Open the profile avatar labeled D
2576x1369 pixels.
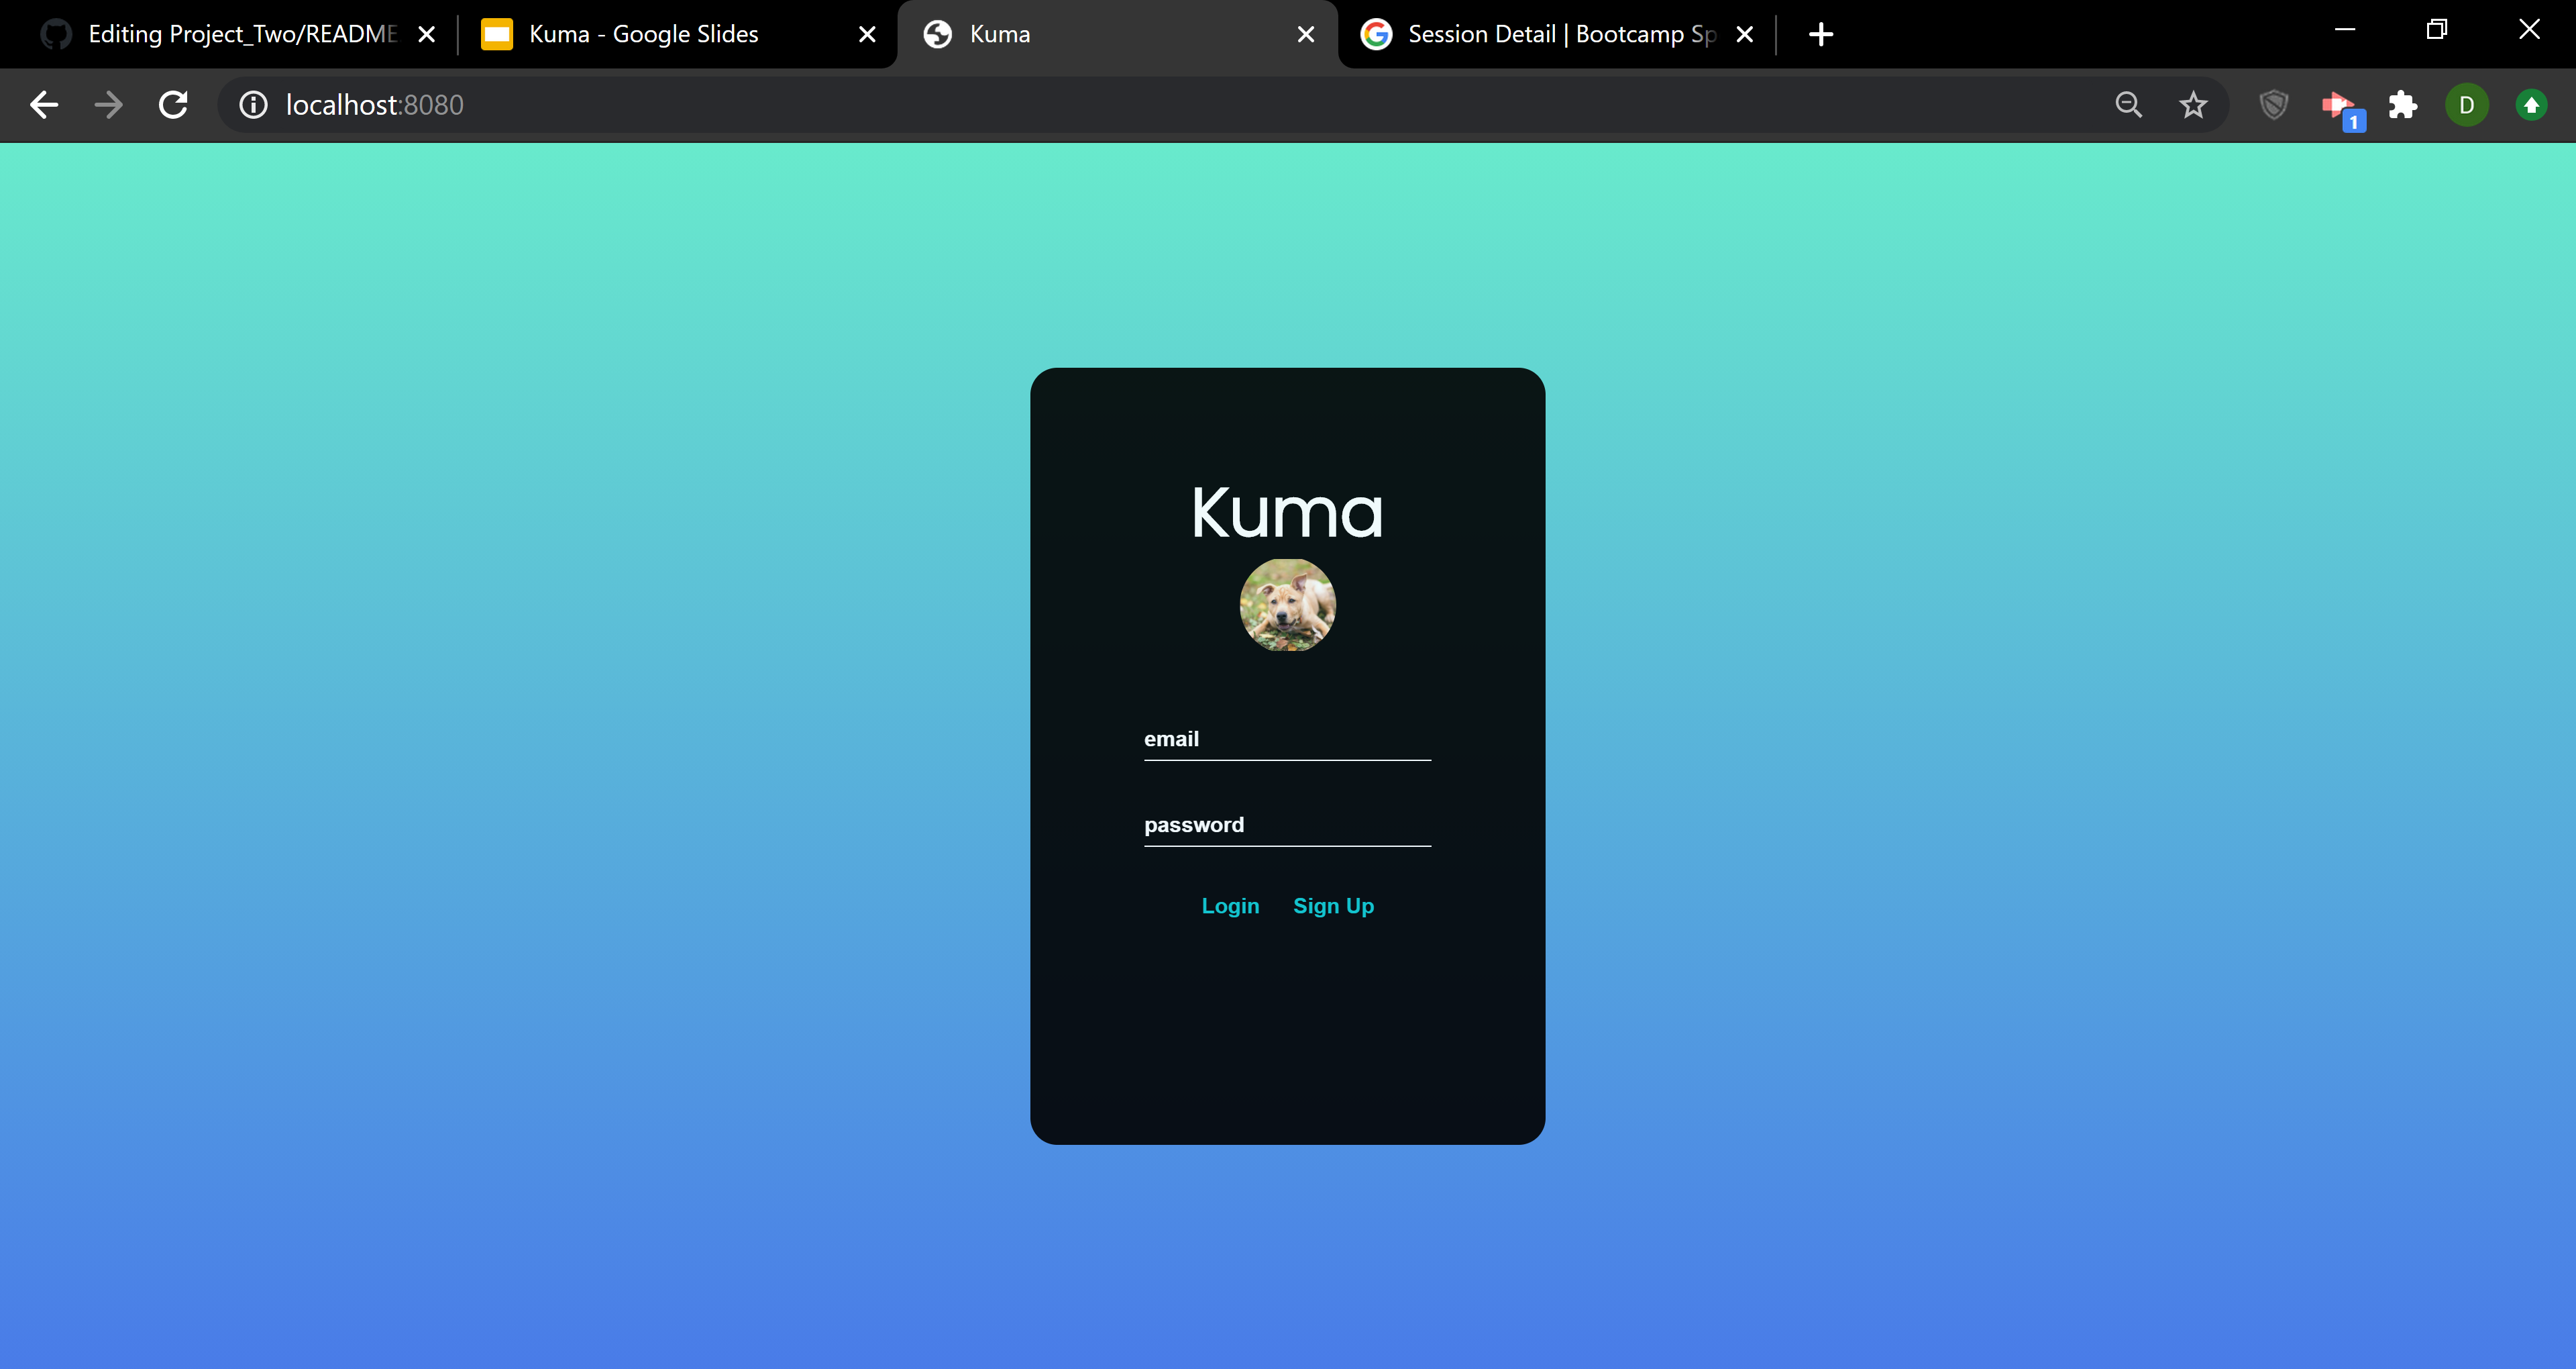2466,105
